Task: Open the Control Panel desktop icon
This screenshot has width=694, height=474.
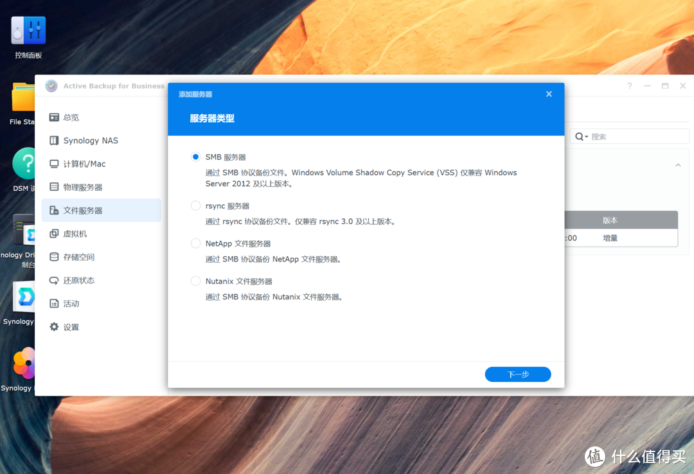Action: 28,32
